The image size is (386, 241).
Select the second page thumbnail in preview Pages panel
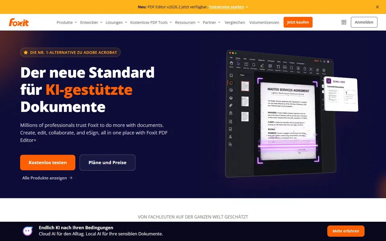point(245,101)
